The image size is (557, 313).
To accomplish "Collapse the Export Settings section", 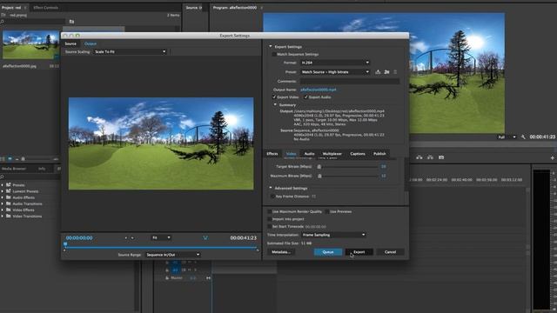I will [x=271, y=46].
